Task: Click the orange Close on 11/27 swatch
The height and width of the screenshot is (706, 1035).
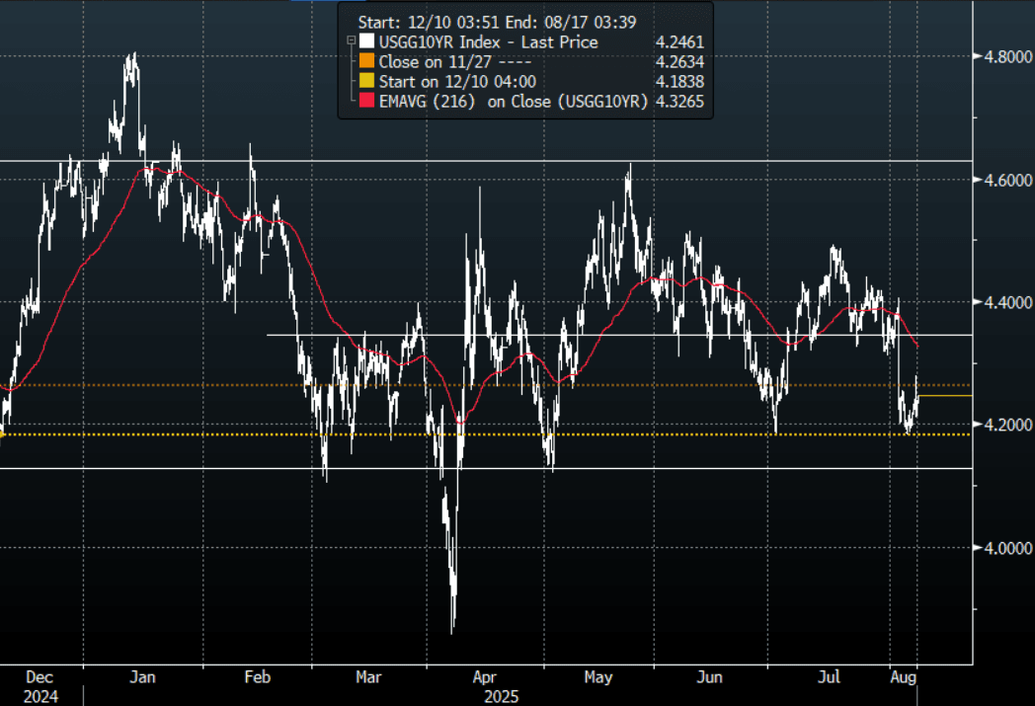Action: [x=367, y=62]
